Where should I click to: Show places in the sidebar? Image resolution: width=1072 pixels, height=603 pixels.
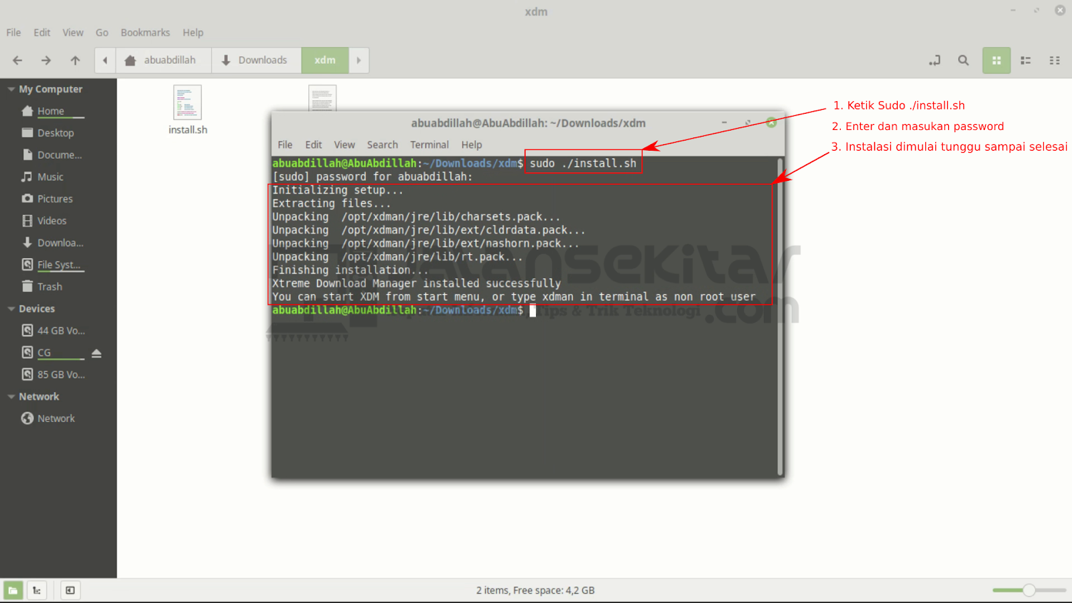tap(13, 590)
